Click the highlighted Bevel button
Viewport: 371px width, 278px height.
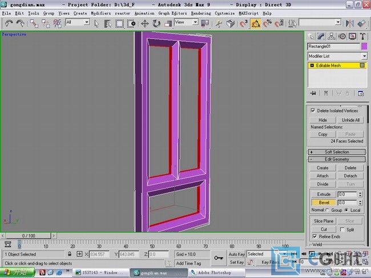click(324, 203)
